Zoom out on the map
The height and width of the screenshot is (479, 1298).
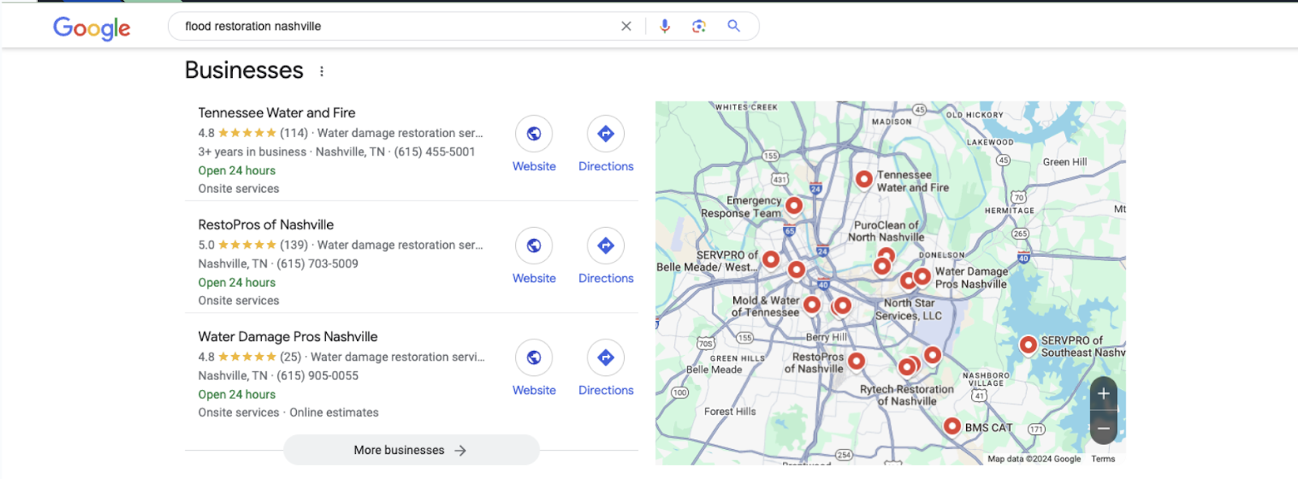tap(1103, 428)
